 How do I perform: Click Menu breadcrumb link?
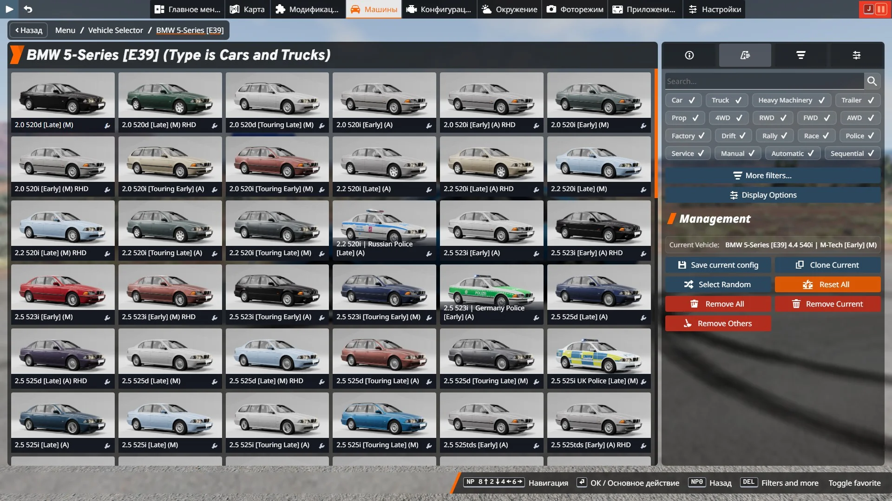65,30
